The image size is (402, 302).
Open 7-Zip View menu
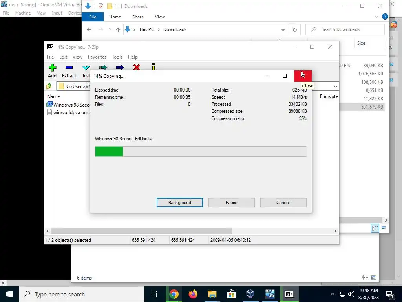(x=77, y=57)
